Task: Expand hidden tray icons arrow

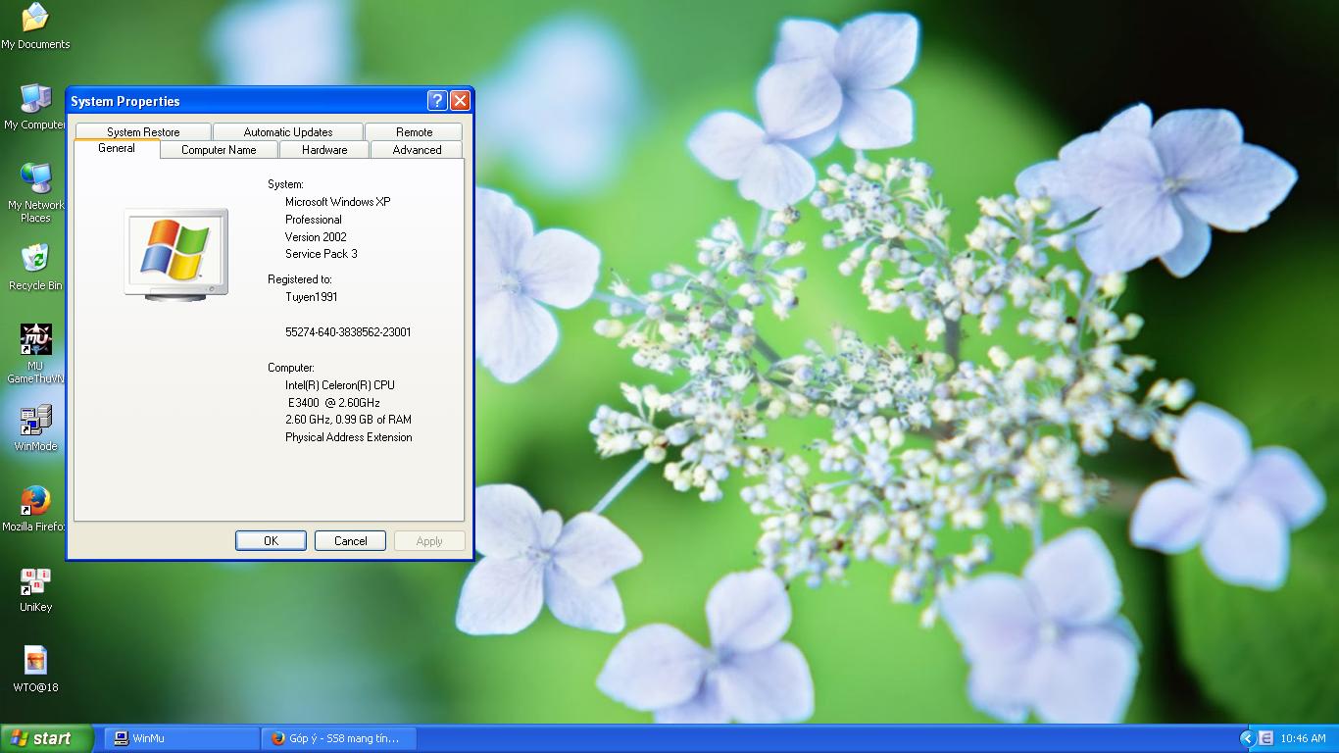Action: pos(1247,738)
